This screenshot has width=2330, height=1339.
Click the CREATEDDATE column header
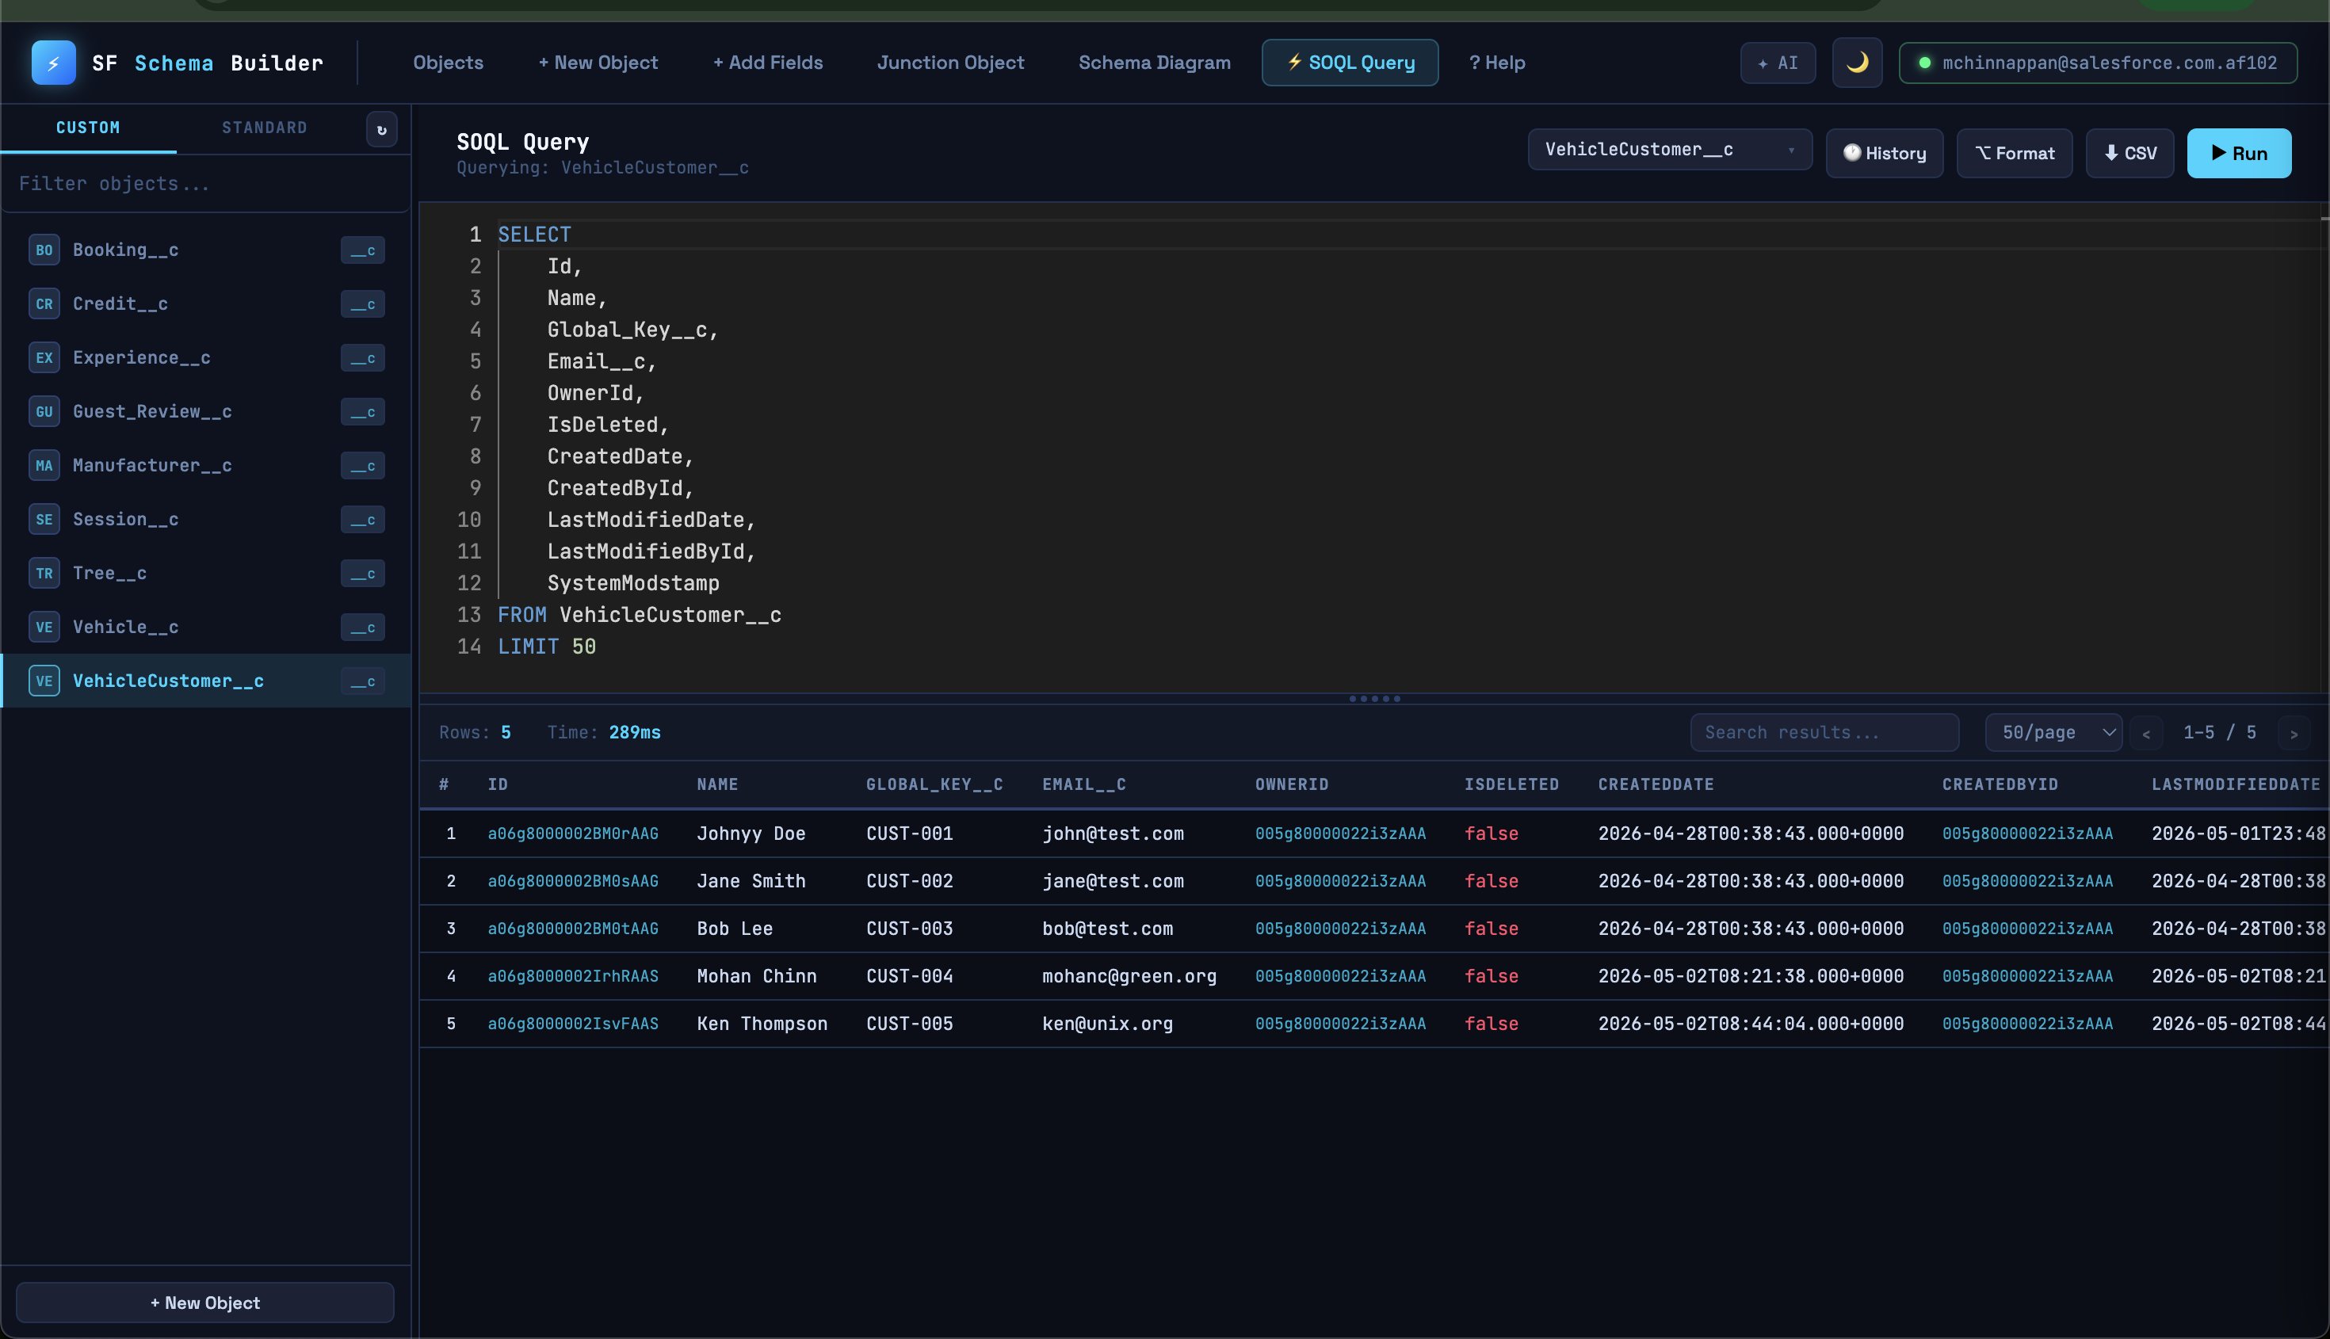pos(1656,784)
